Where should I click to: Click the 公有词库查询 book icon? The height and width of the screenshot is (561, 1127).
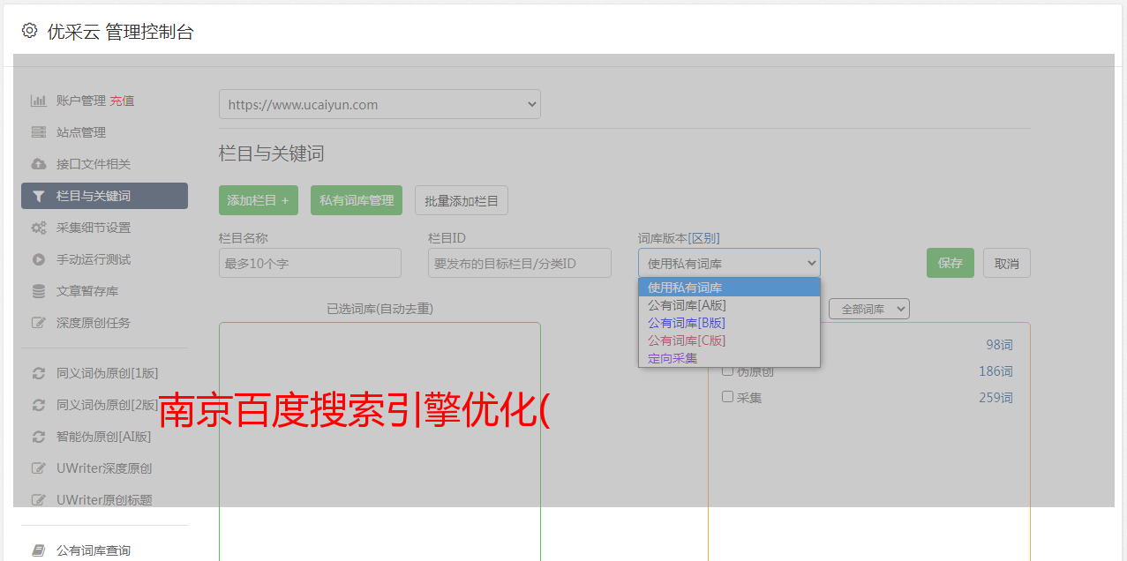(x=39, y=550)
